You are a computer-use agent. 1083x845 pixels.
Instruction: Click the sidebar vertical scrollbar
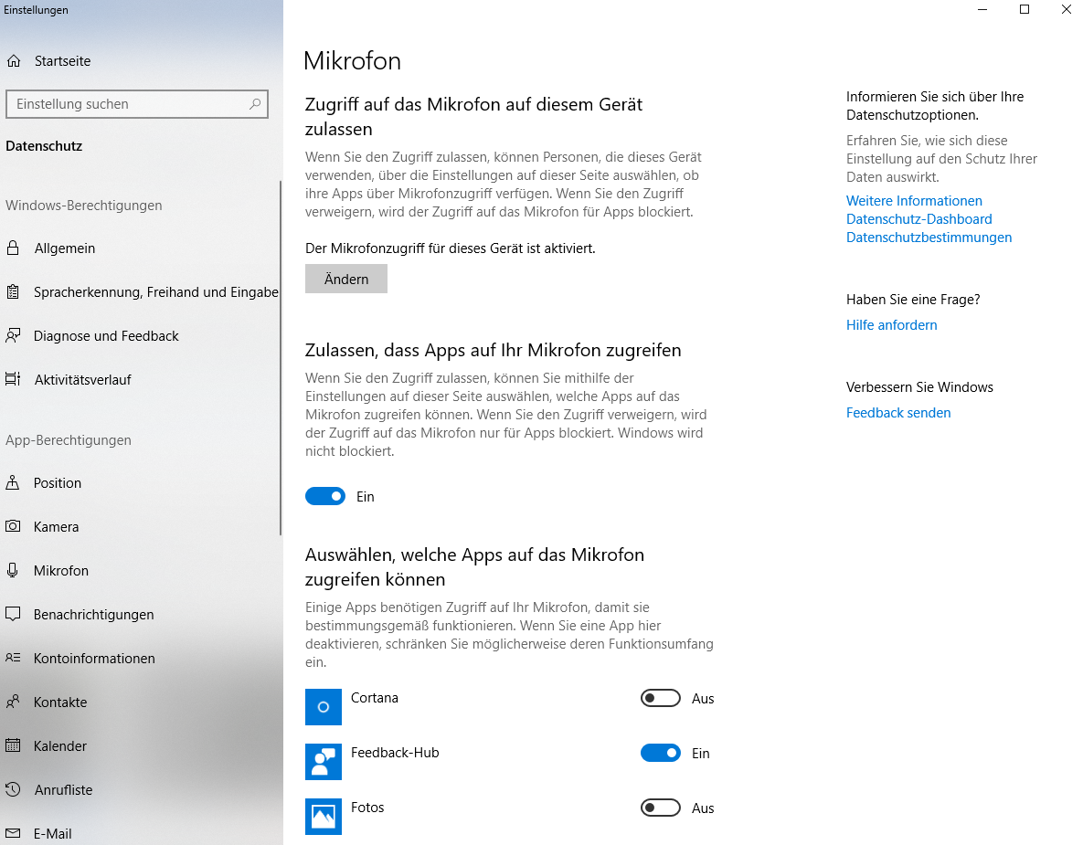(x=281, y=357)
